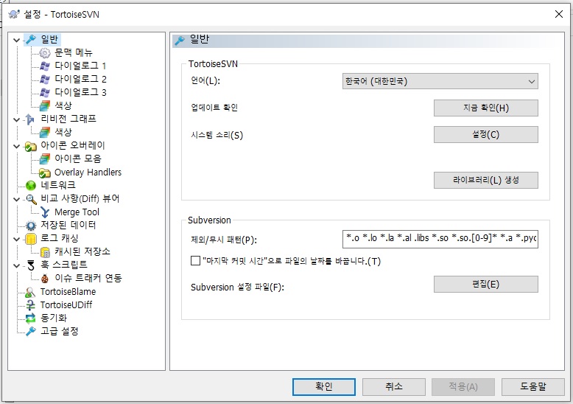Screen dimensions: 573x404
Task: Collapse the 일반 tree node
Action: pyautogui.click(x=16, y=40)
